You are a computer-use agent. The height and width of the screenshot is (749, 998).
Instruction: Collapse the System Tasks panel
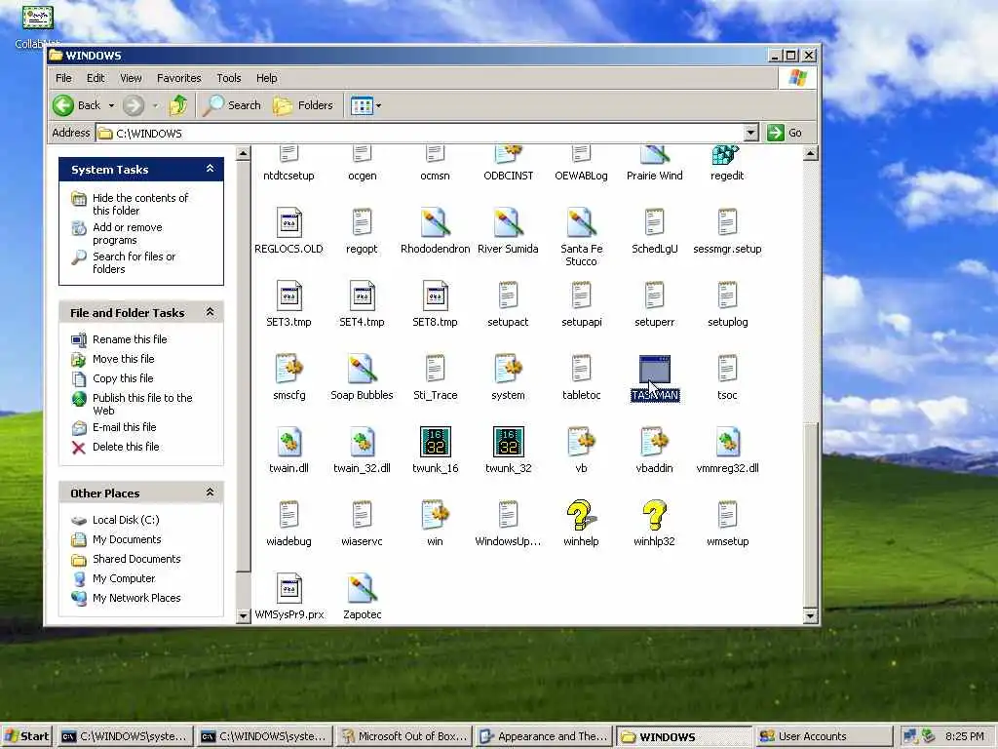click(211, 169)
